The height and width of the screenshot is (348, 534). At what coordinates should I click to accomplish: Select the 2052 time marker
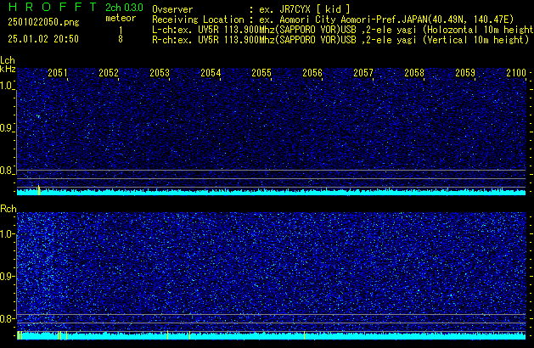[x=109, y=73]
